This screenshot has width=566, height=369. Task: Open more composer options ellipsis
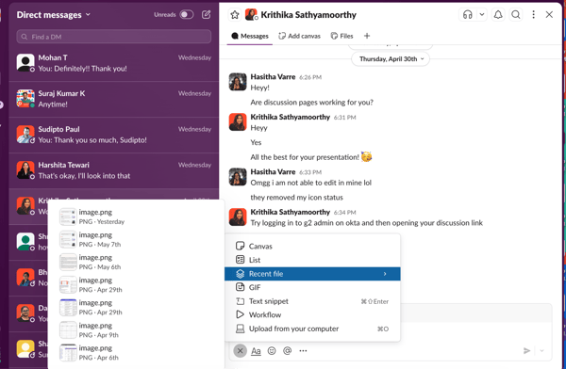click(x=303, y=350)
